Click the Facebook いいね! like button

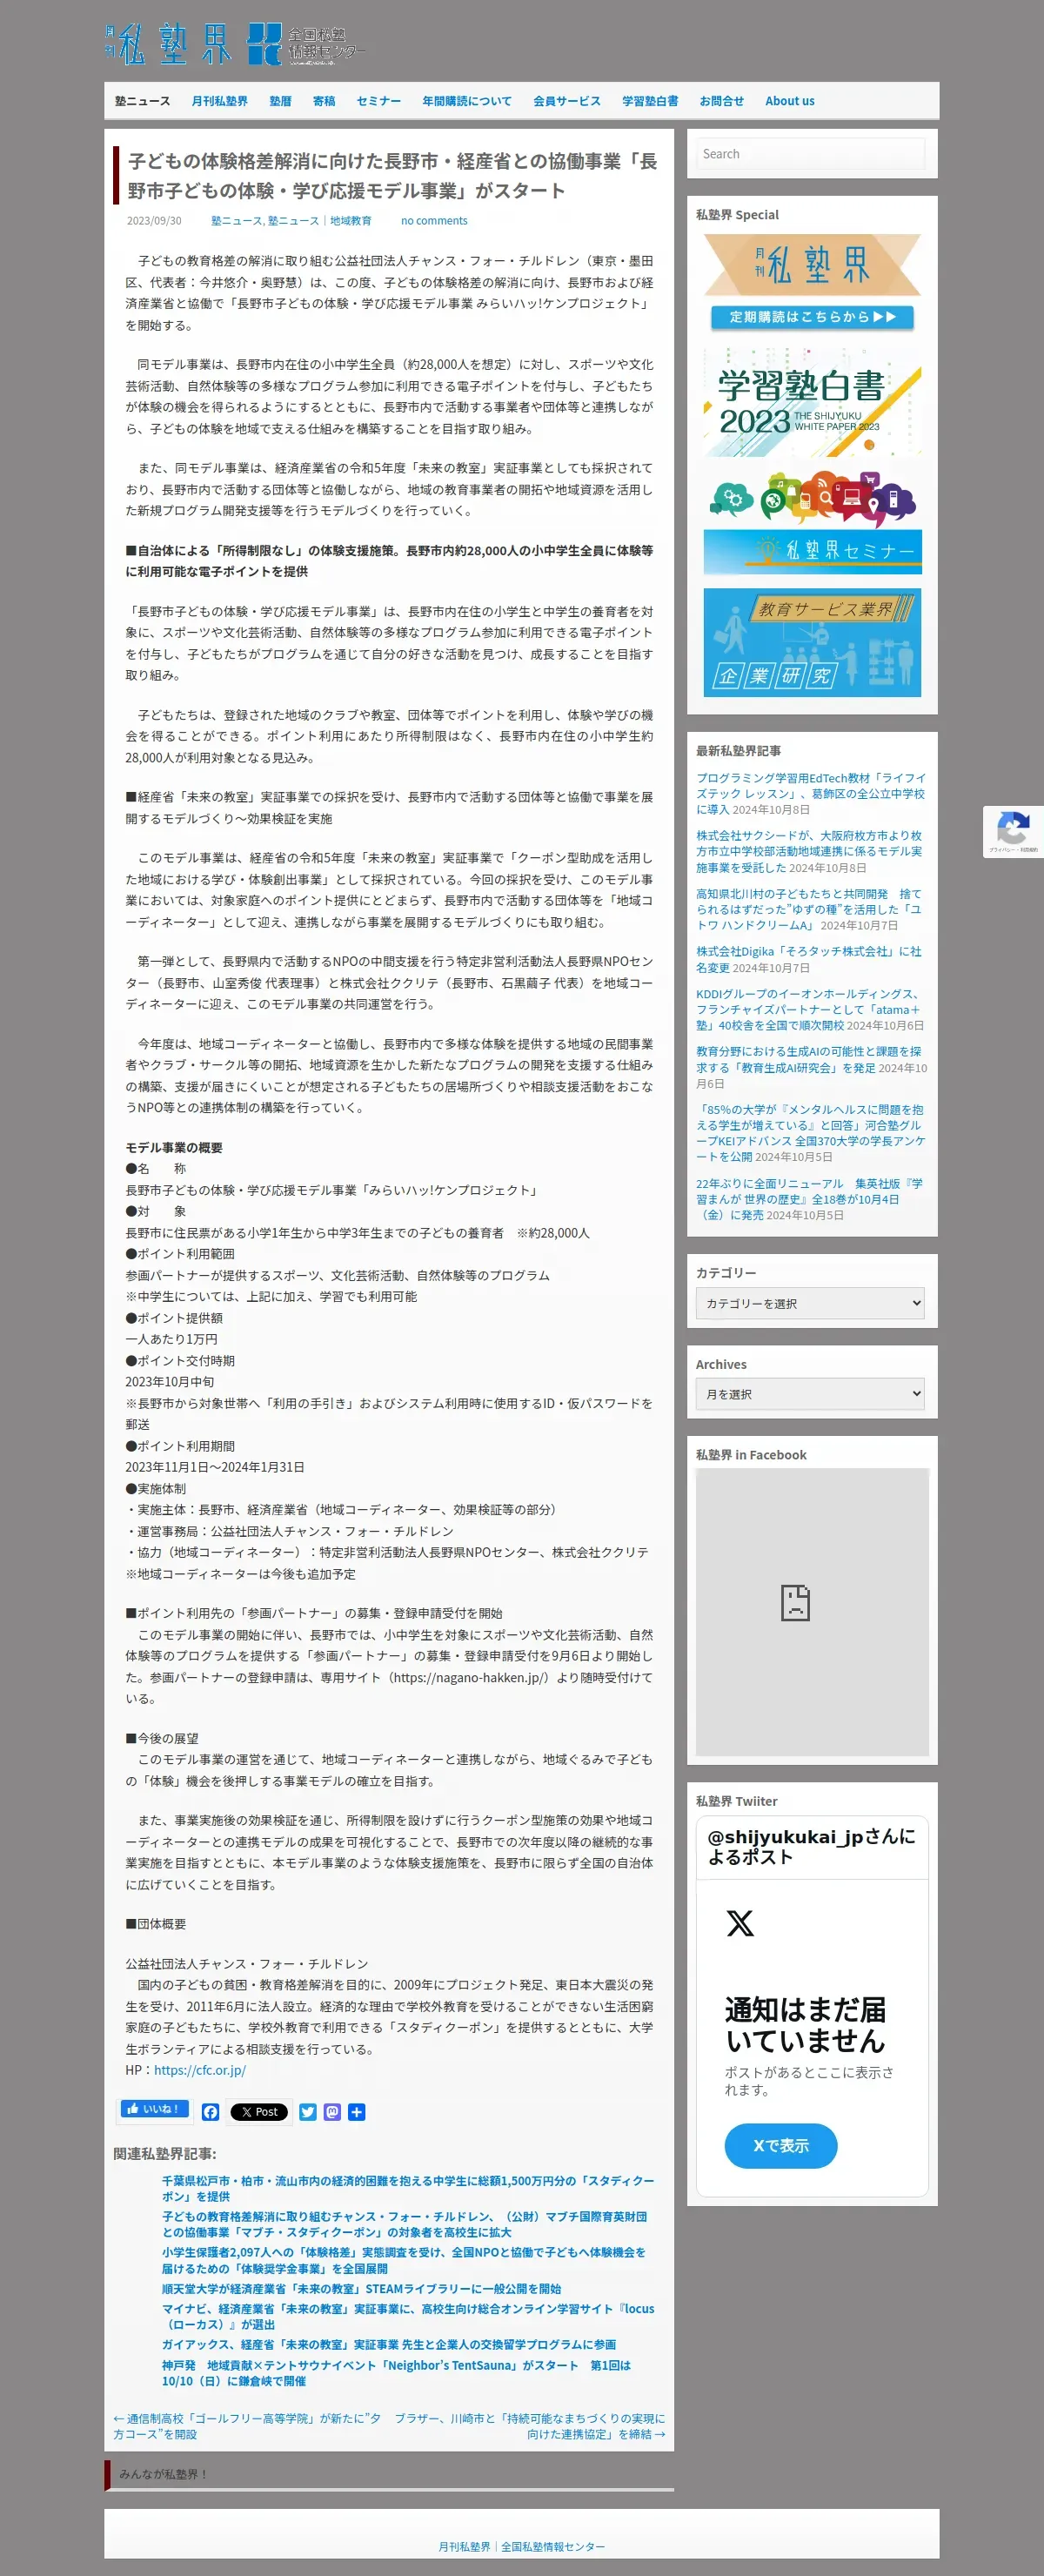coord(154,2108)
